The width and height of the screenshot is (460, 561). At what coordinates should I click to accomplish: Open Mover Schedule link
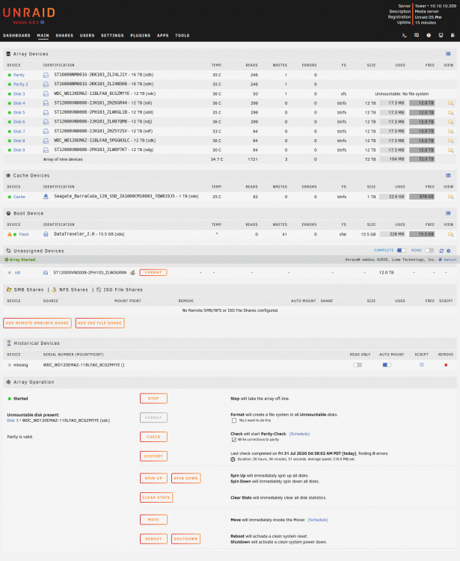click(318, 520)
